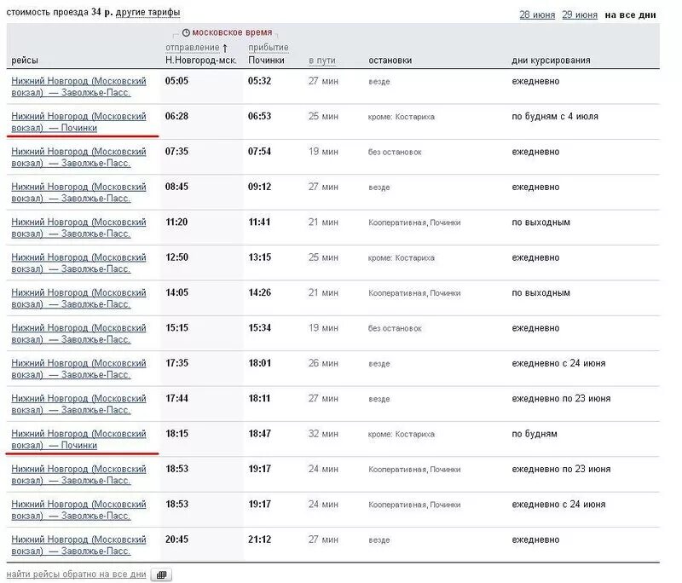Screen dimensions: 682x583
Task: Open the 15:15 departure train route link
Action: (x=78, y=333)
